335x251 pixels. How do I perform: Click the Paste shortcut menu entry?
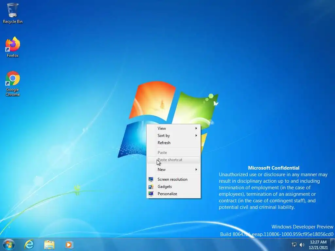click(x=173, y=160)
